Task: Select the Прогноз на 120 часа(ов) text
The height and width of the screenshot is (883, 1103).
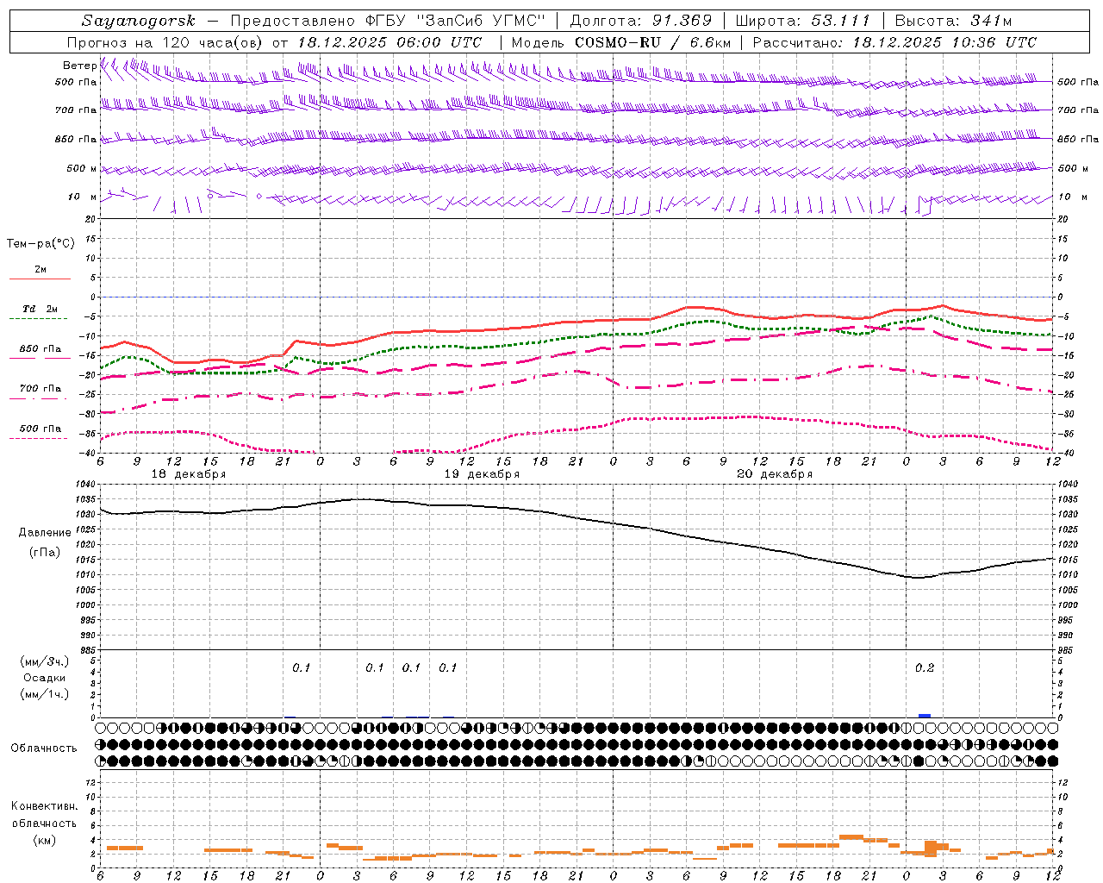Action: pyautogui.click(x=166, y=42)
